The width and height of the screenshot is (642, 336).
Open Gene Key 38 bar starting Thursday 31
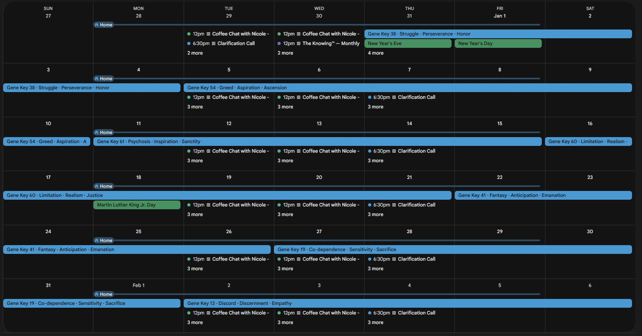(x=498, y=34)
